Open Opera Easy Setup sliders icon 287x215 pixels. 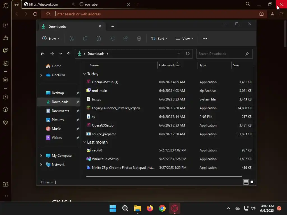pos(281,14)
